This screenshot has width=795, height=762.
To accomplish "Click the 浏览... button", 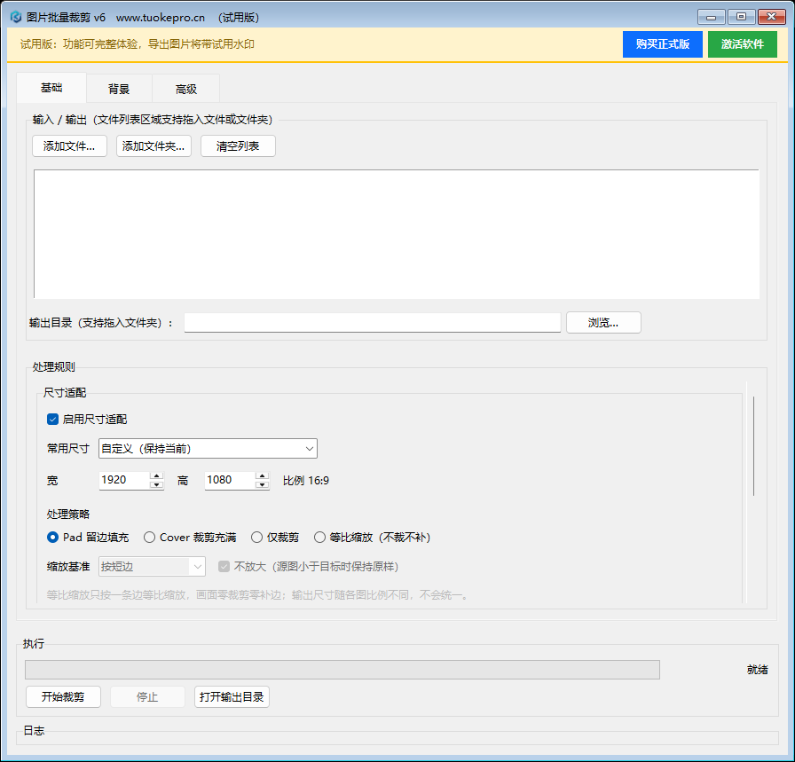I will (x=603, y=322).
